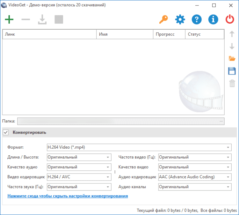This screenshot has height=215, width=239.
Task: Click the folder browse ellipsis button
Action: [x=221, y=121]
